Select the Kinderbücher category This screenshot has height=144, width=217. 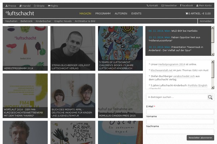click(43, 21)
